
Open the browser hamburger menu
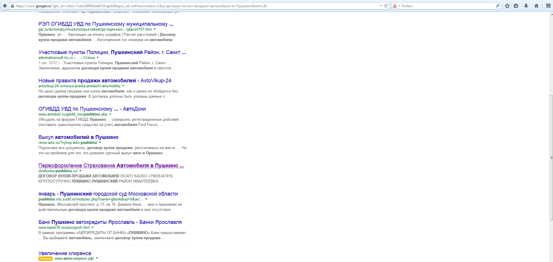click(548, 6)
